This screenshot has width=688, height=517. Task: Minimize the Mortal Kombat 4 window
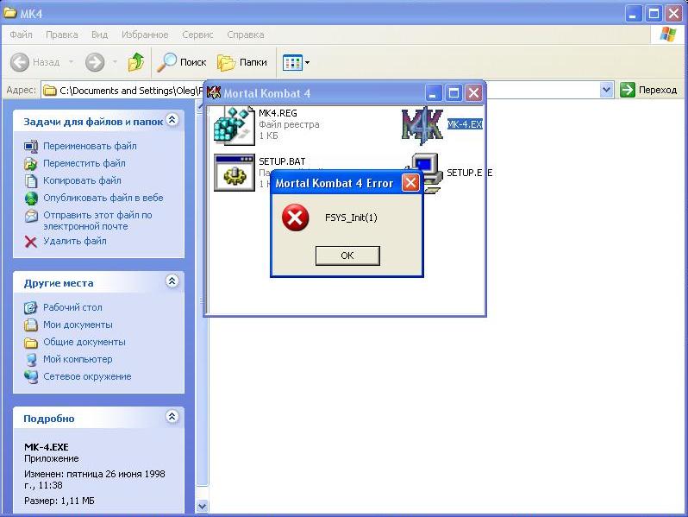point(434,93)
